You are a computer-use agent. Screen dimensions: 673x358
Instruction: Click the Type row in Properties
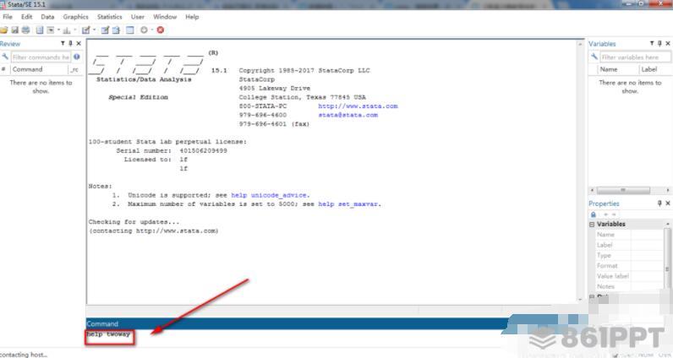coord(630,255)
